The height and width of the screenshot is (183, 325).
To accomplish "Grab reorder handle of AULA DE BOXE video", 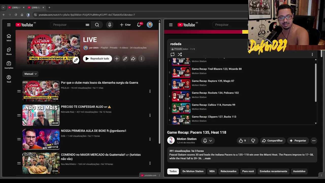I will [x=19, y=139].
